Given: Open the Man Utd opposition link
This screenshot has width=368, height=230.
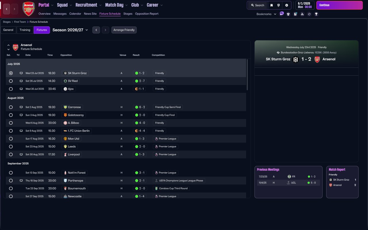Looking at the screenshot, I should tap(71, 139).
